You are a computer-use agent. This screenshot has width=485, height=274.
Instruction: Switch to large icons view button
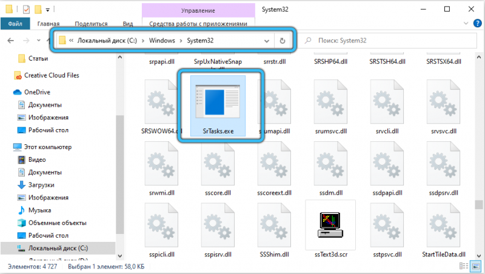(x=476, y=266)
